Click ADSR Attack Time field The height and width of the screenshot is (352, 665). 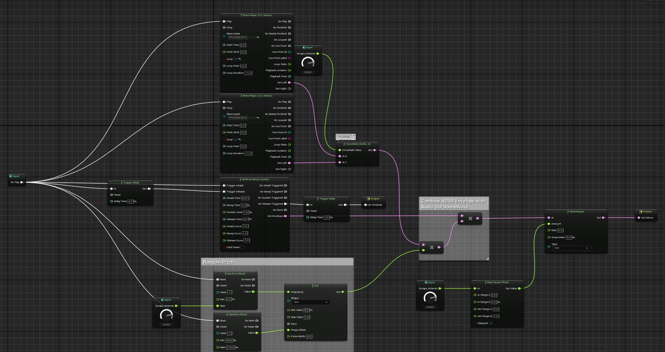245,198
